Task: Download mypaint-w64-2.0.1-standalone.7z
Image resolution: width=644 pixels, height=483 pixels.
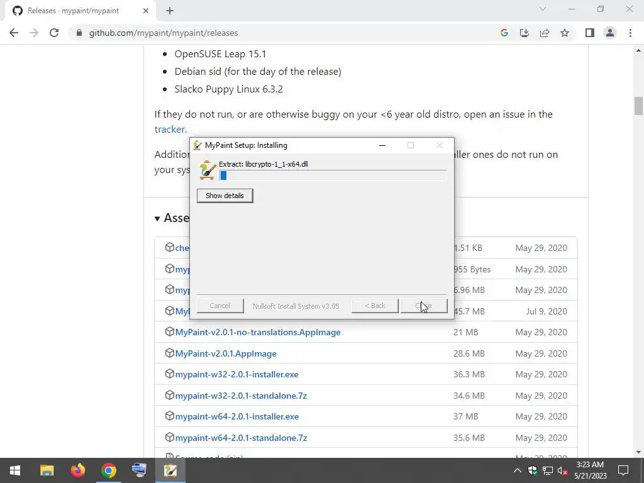Action: coord(241,438)
